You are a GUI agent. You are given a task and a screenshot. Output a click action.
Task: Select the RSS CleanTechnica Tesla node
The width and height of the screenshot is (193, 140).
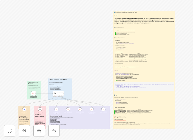click(92, 109)
